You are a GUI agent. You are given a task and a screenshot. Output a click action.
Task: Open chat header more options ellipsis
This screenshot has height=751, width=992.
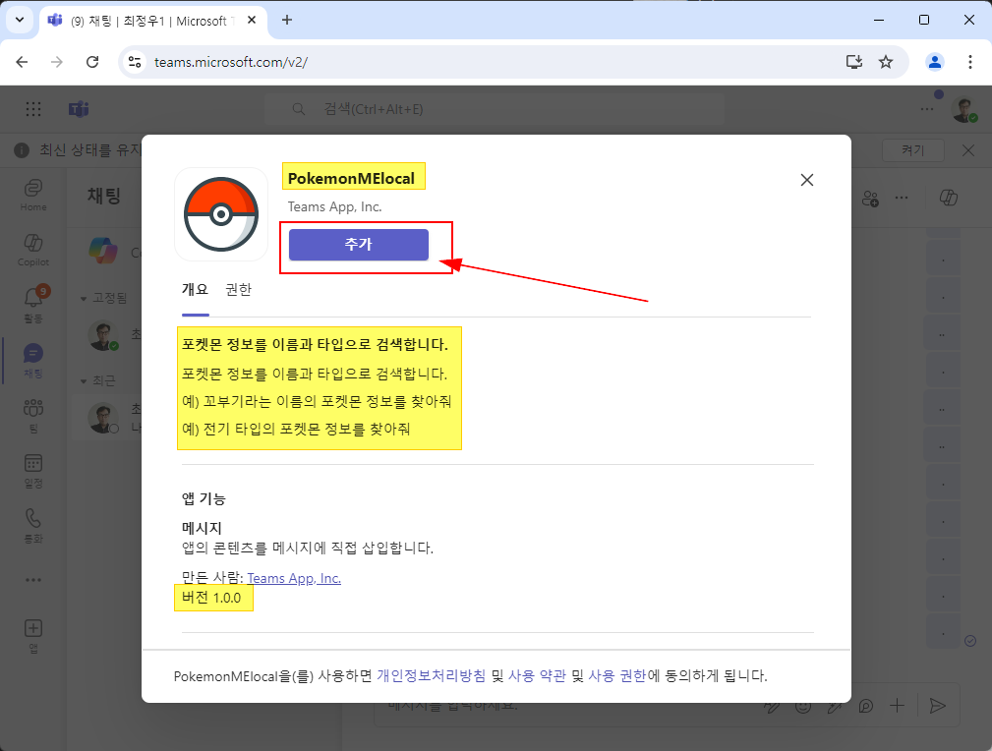coord(902,198)
